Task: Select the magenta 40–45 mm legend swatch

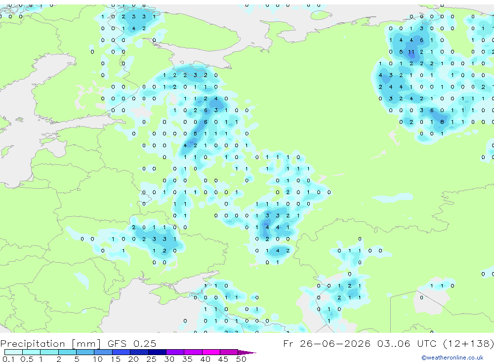Action: (211, 352)
